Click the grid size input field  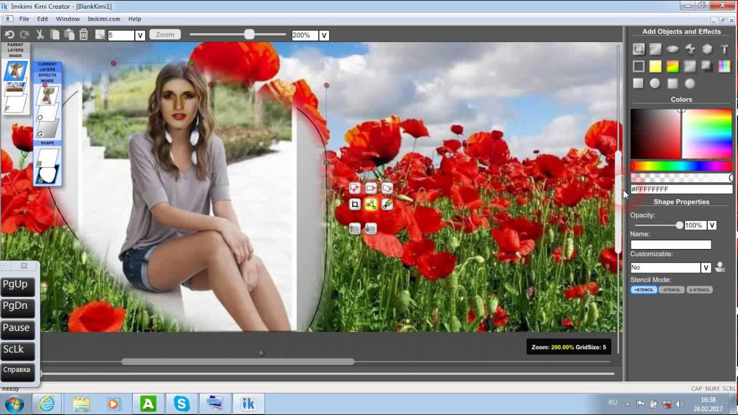[121, 35]
